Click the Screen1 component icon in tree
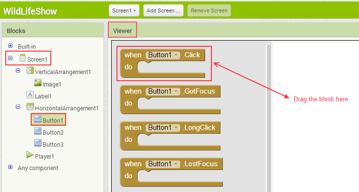359x192 pixels. click(22, 58)
